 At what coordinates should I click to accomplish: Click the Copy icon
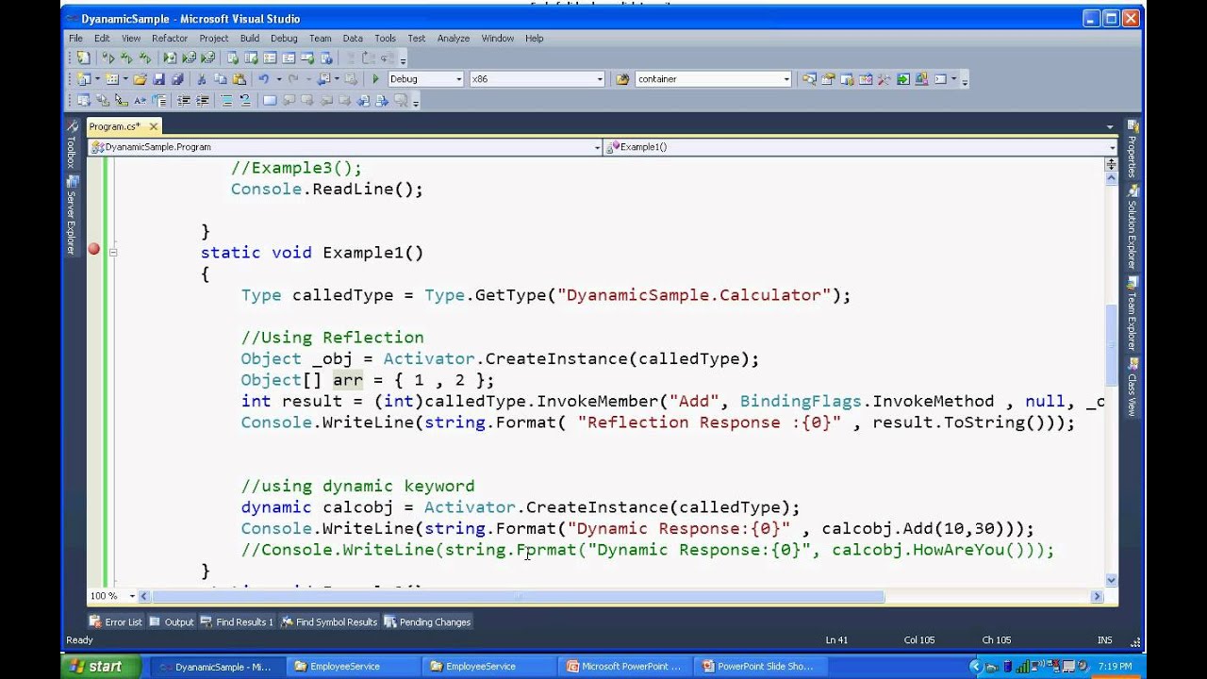221,79
